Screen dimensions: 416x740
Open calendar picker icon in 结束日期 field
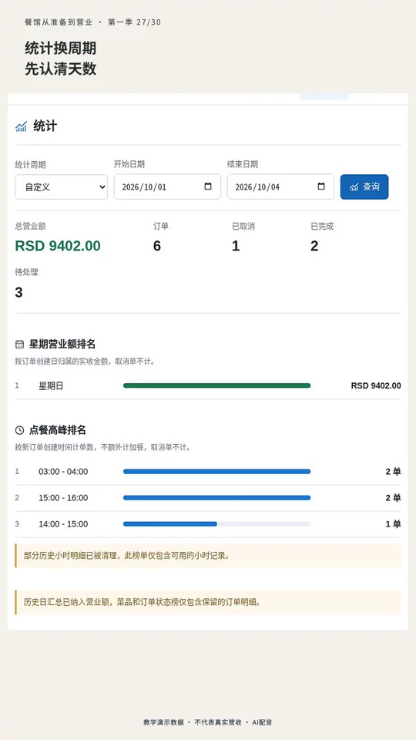tap(321, 187)
